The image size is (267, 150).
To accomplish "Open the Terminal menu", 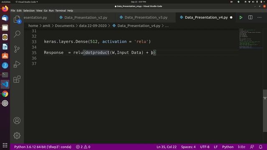I will [60, 10].
